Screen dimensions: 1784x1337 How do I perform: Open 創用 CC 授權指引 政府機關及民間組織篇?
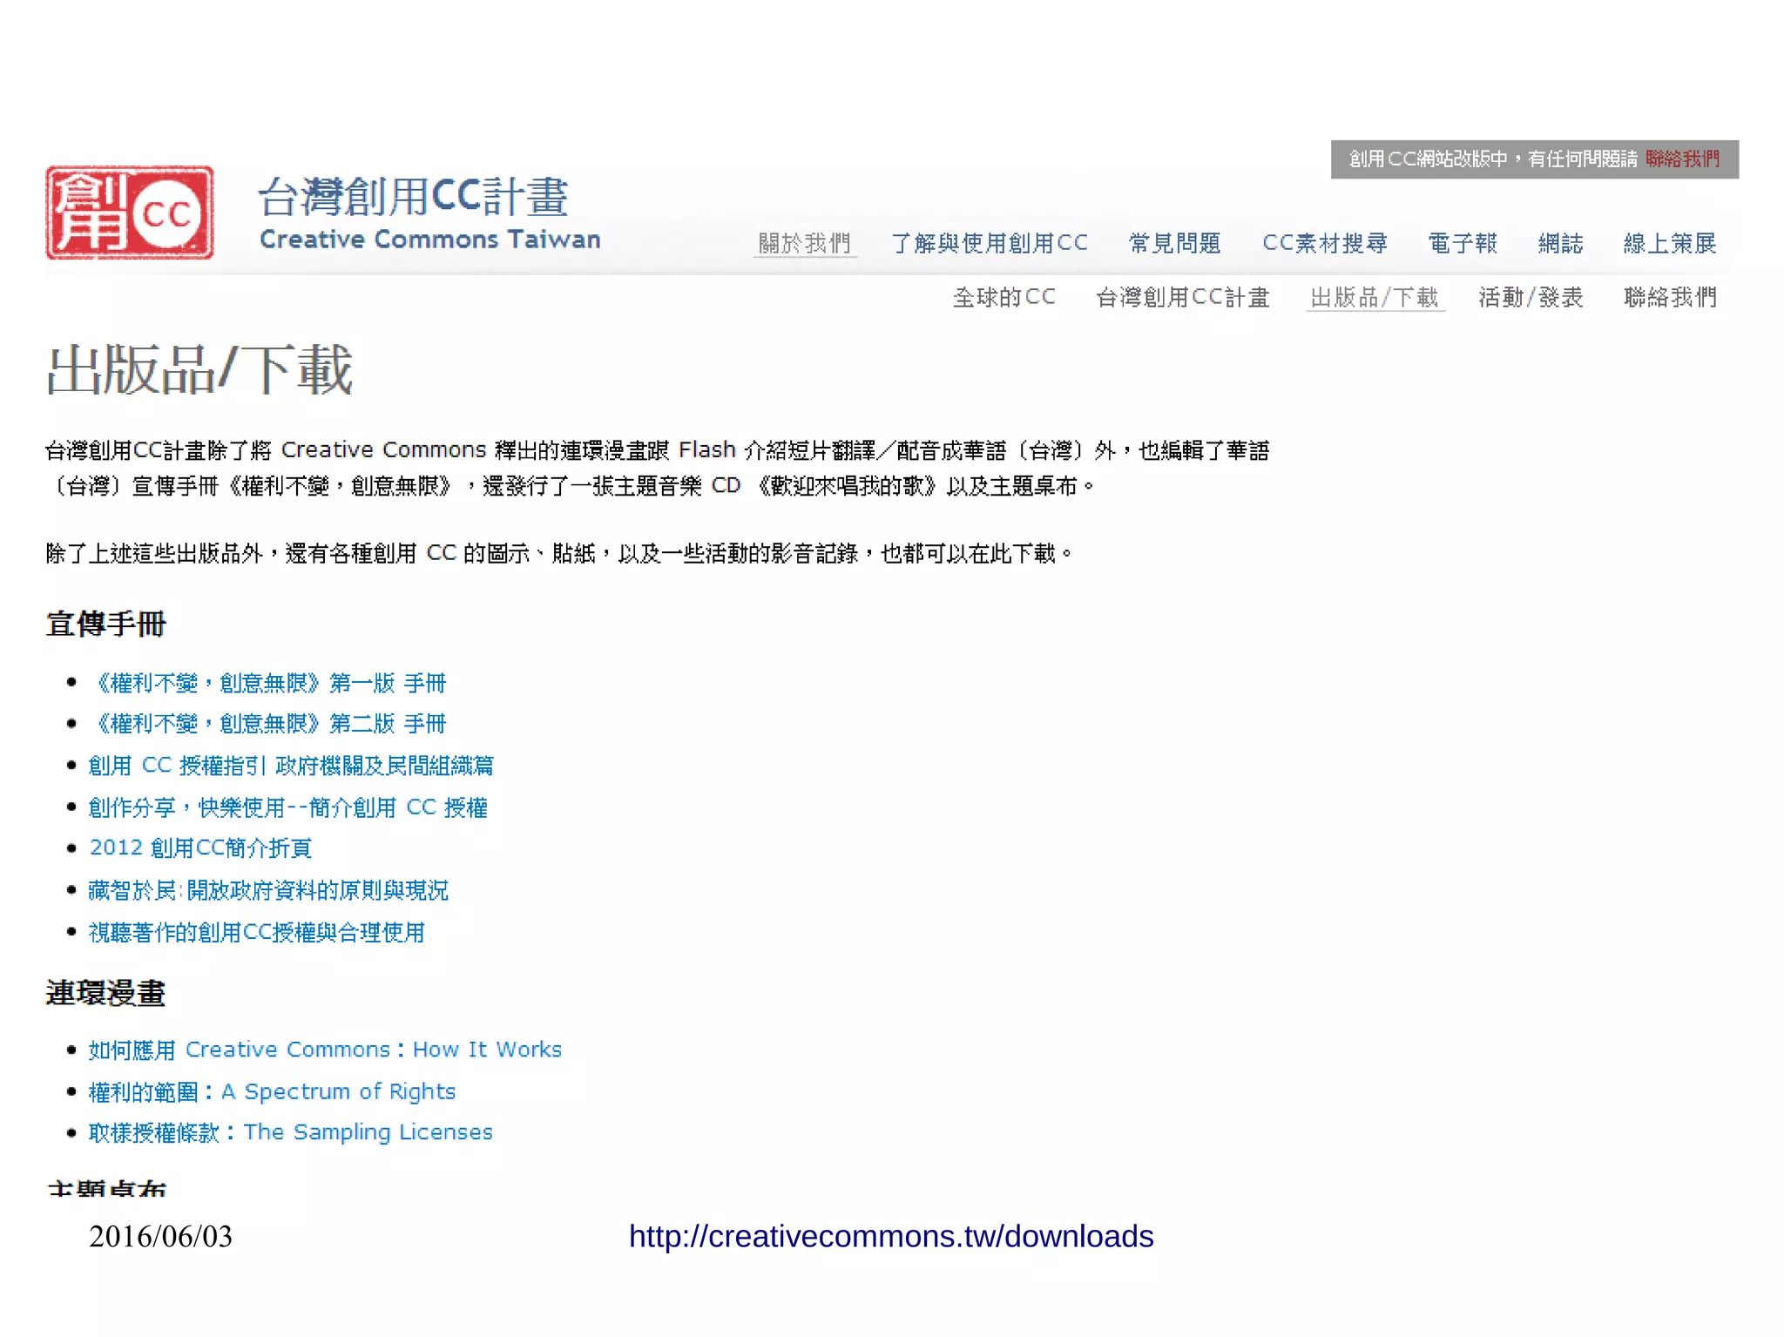pos(291,765)
